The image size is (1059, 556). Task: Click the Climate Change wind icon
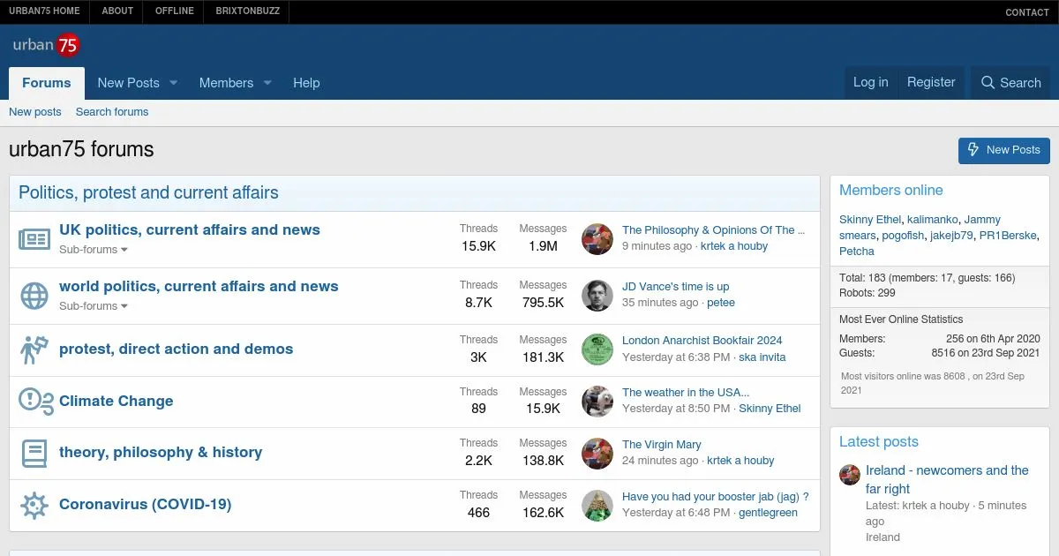click(36, 402)
